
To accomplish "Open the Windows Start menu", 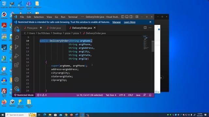I will point(3,115).
